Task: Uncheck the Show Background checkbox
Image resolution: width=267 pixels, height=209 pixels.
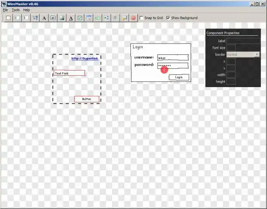Action: (x=168, y=18)
